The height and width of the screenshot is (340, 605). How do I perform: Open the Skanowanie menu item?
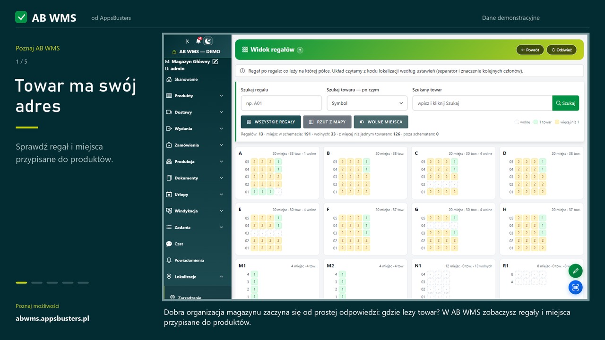pos(197,79)
